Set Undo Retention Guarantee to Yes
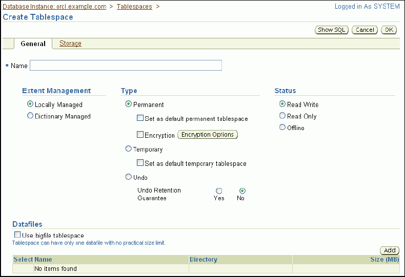 pyautogui.click(x=219, y=190)
